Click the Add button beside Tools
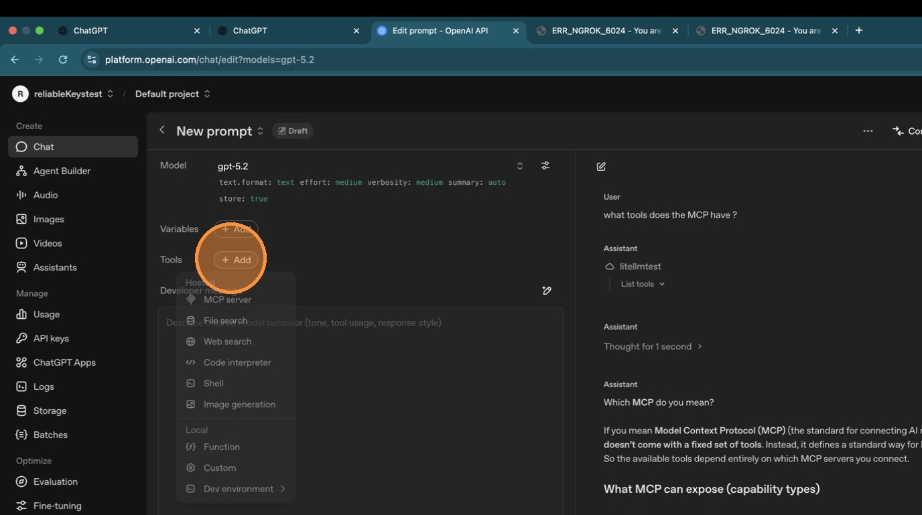922x515 pixels. tap(236, 260)
